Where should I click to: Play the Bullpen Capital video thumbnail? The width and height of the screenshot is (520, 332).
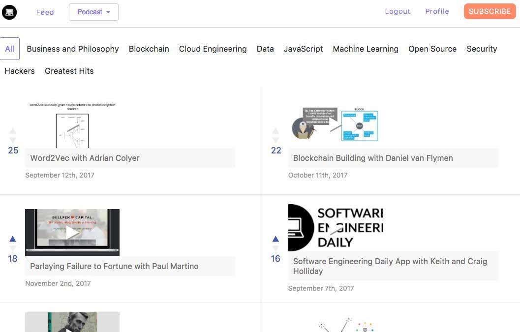[x=72, y=233]
